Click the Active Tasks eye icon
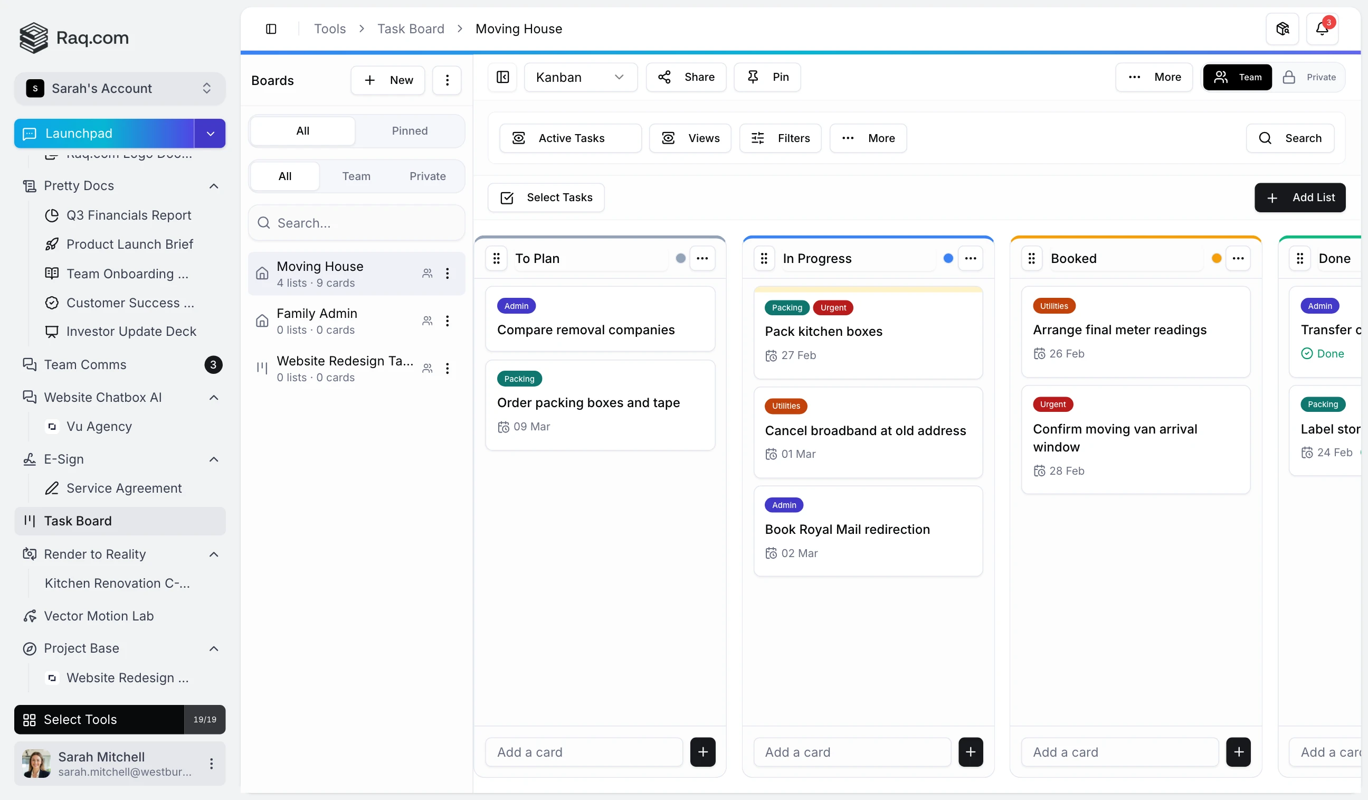The width and height of the screenshot is (1368, 800). 518,138
